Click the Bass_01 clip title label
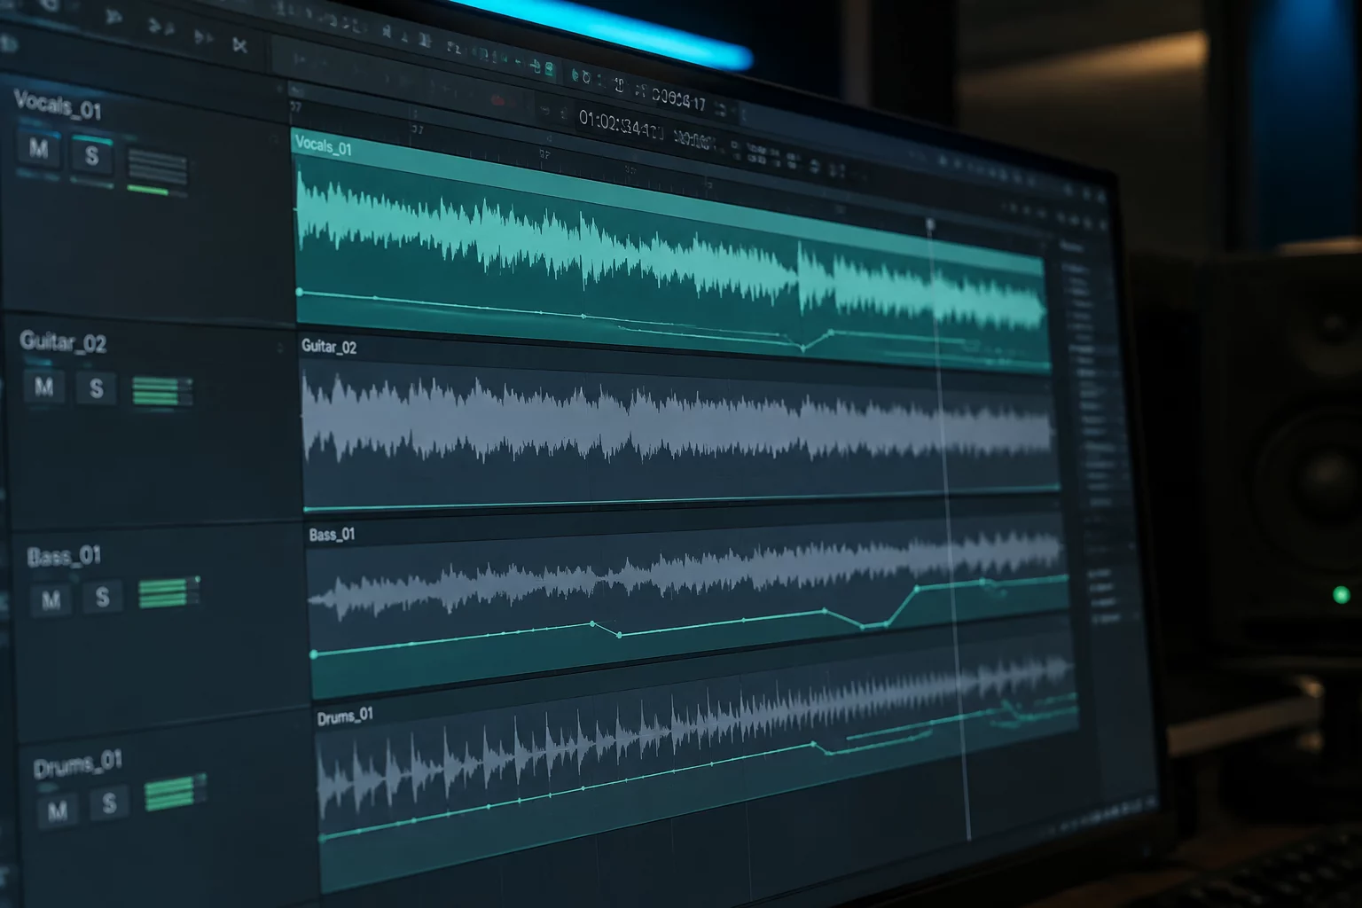 tap(332, 535)
